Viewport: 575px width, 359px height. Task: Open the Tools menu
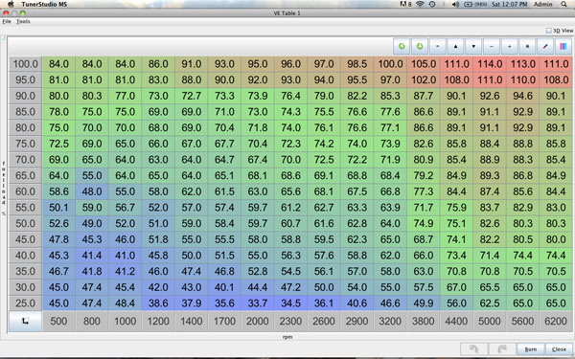pyautogui.click(x=23, y=22)
